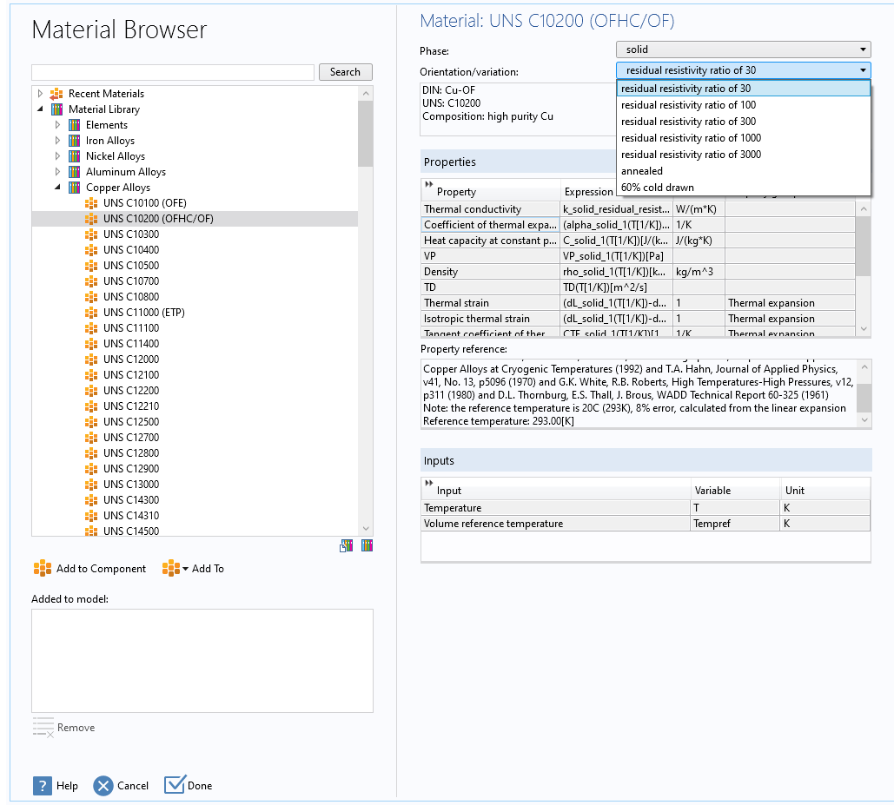Select 60% cold drawn variation
This screenshot has height=805, width=894.
[657, 188]
